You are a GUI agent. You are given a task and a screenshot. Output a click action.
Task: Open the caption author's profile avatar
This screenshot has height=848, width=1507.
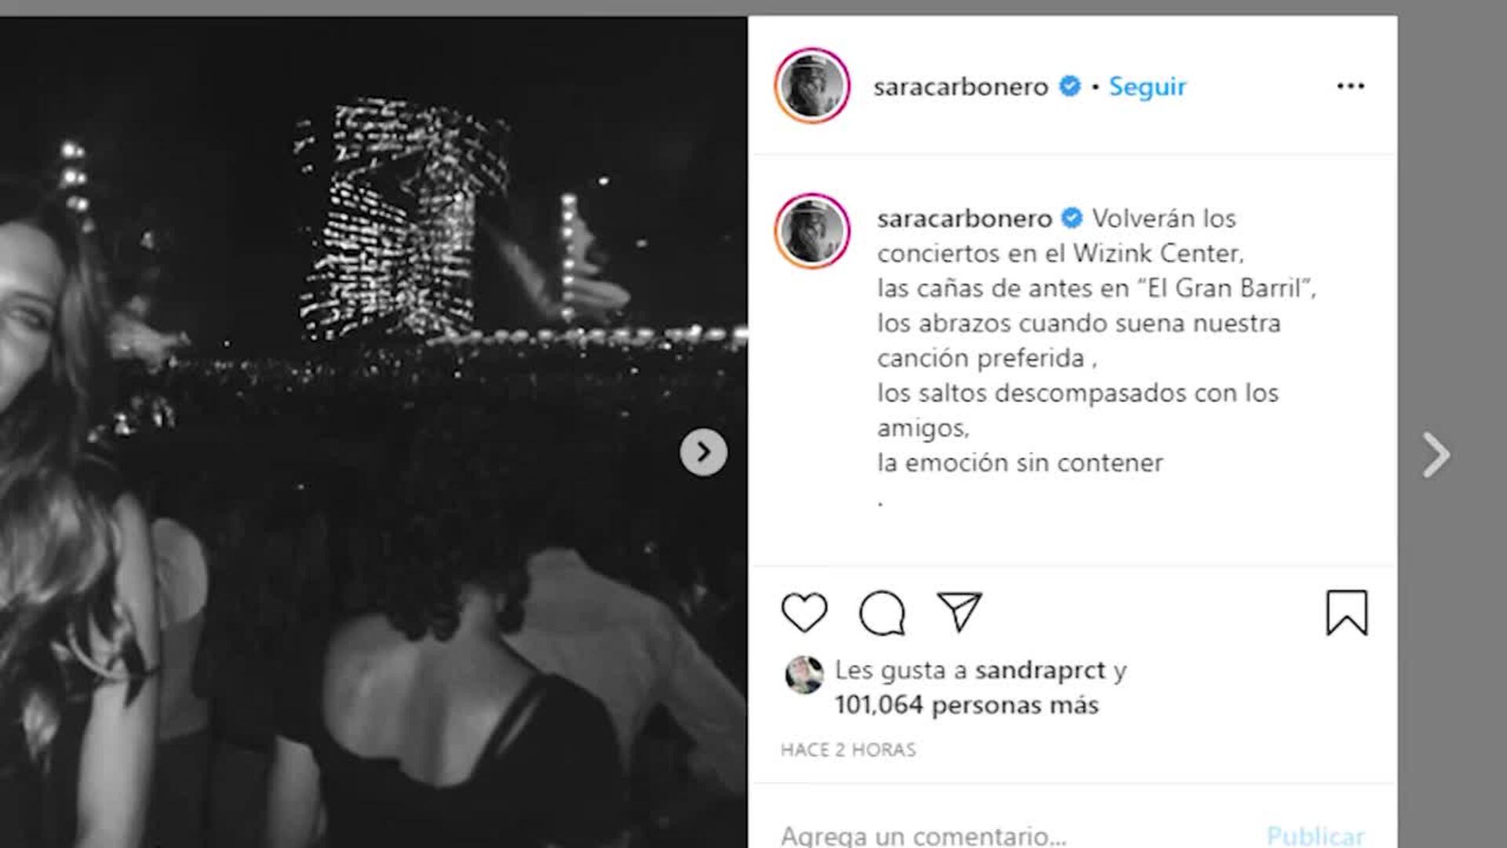click(x=812, y=231)
